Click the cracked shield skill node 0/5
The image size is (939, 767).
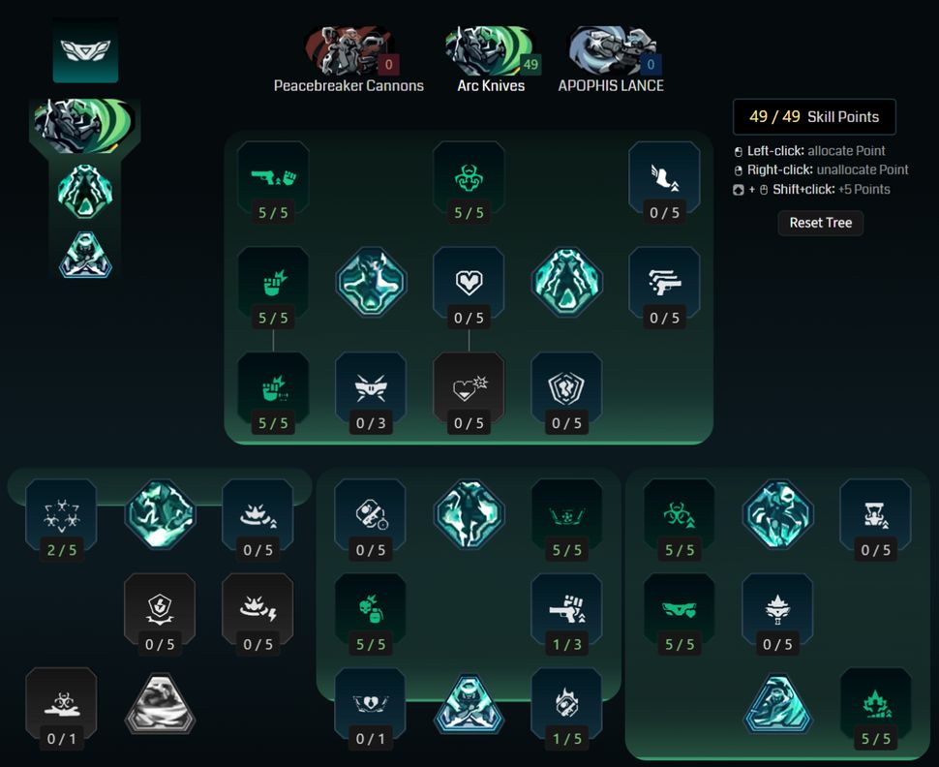tap(566, 388)
